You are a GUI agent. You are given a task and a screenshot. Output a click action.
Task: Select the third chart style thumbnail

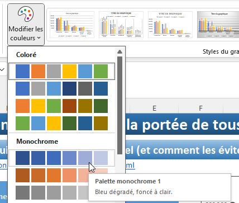coord(170,25)
